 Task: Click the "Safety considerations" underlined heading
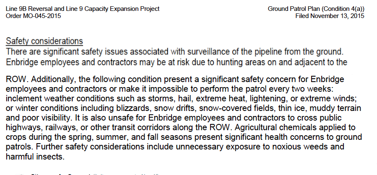[x=44, y=41]
